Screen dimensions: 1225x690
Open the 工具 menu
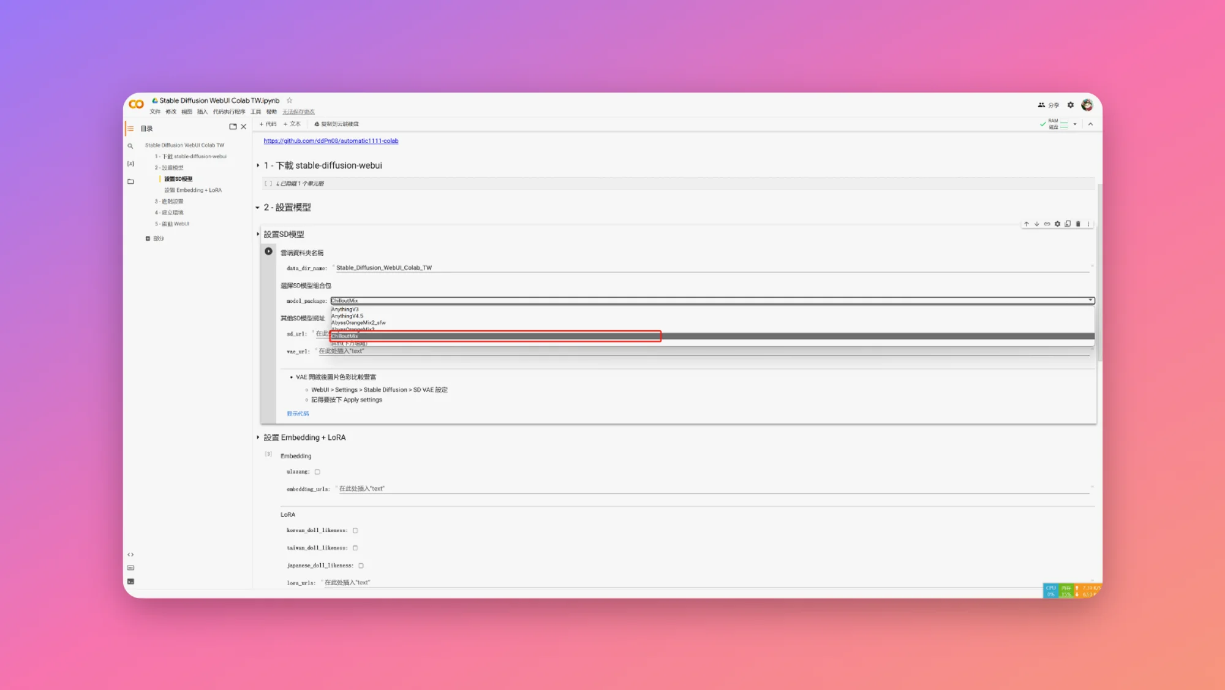[256, 112]
